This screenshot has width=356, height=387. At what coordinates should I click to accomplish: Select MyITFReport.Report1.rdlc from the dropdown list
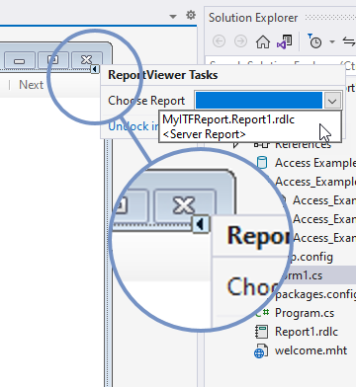(228, 119)
